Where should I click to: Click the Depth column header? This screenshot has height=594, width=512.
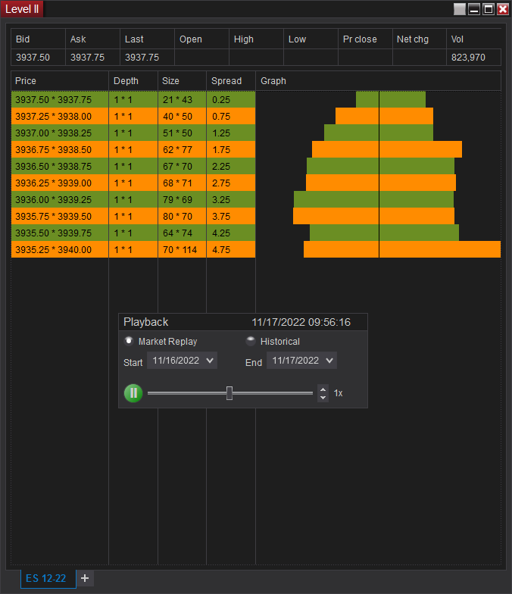(133, 81)
